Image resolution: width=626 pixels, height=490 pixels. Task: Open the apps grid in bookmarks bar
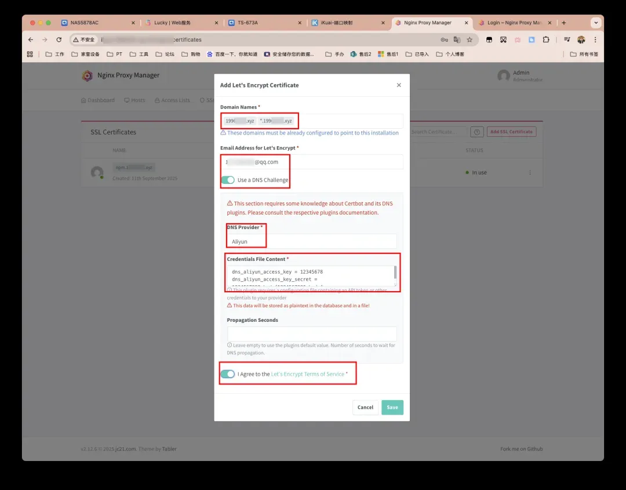30,55
